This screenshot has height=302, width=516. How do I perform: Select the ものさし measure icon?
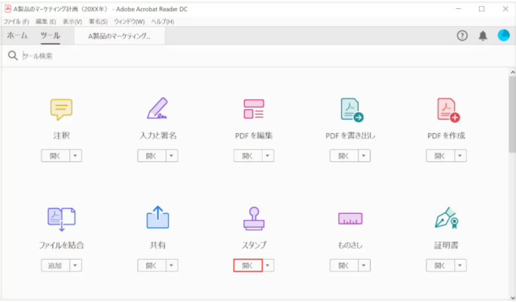click(350, 218)
